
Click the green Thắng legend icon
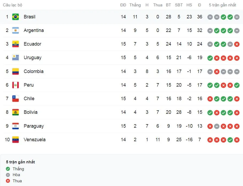coord(8,169)
